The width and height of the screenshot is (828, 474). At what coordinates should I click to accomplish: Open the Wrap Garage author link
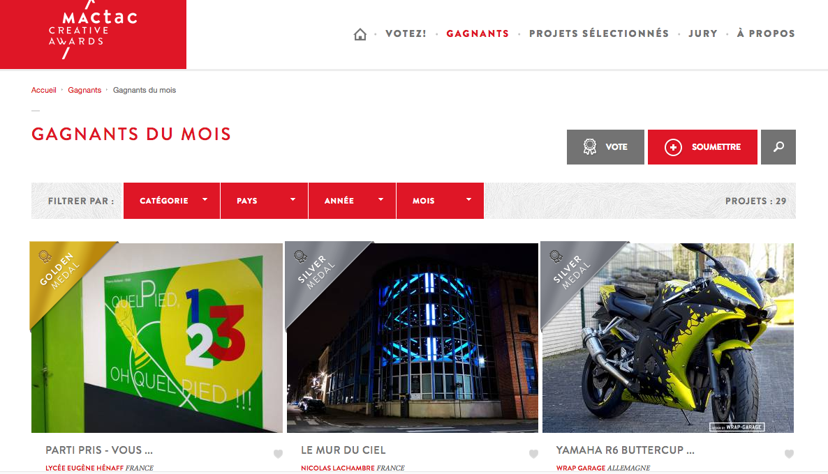[580, 468]
